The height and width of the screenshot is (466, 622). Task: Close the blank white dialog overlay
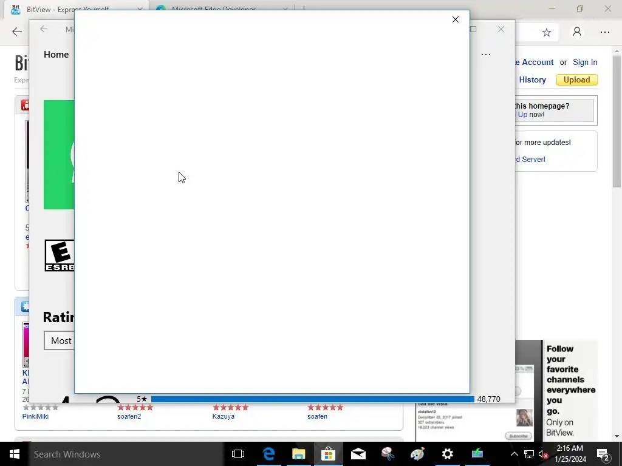tap(456, 19)
